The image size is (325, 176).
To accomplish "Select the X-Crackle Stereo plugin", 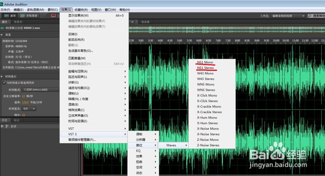I will [x=212, y=112].
